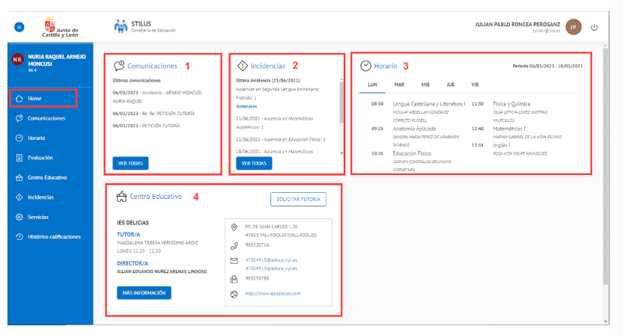
Task: Click the Comunicaciones sidebar icon
Action: pos(19,118)
